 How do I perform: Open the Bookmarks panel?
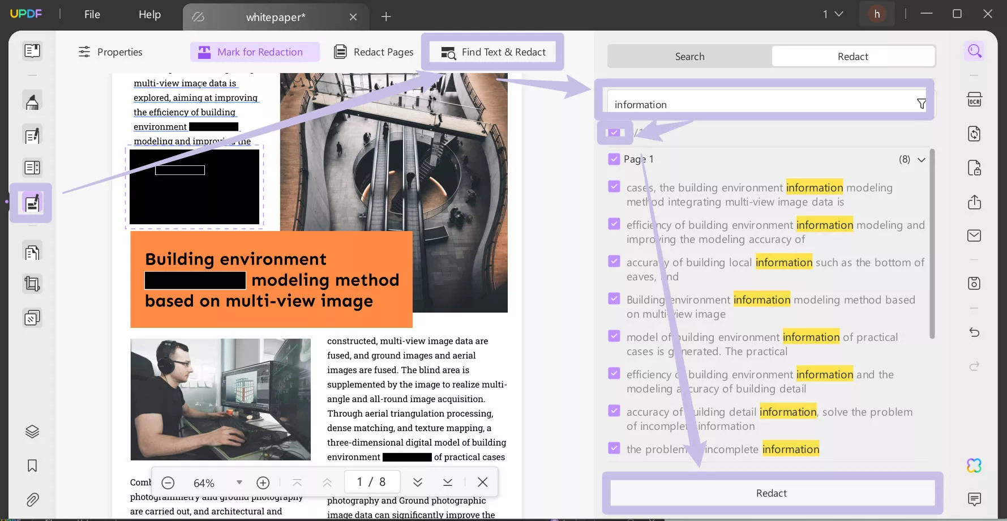tap(32, 466)
